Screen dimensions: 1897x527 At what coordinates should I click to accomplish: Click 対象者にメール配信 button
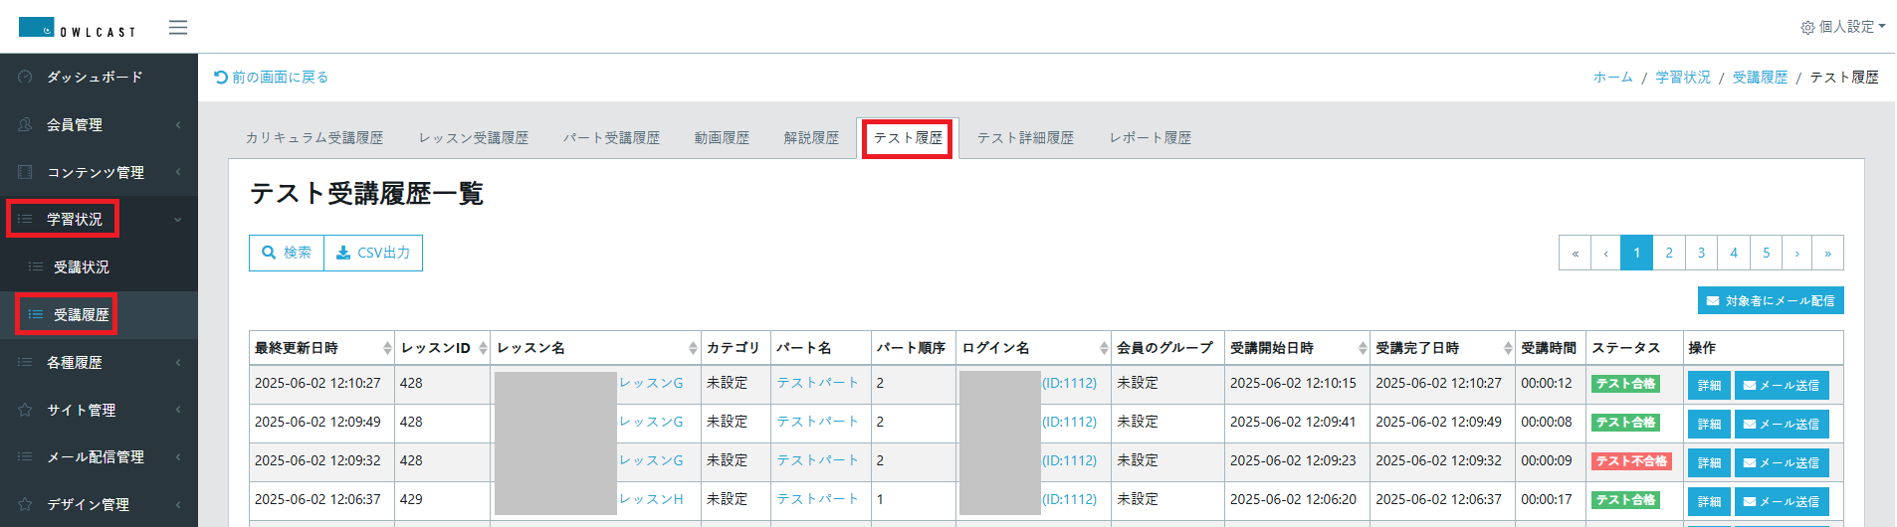1771,300
